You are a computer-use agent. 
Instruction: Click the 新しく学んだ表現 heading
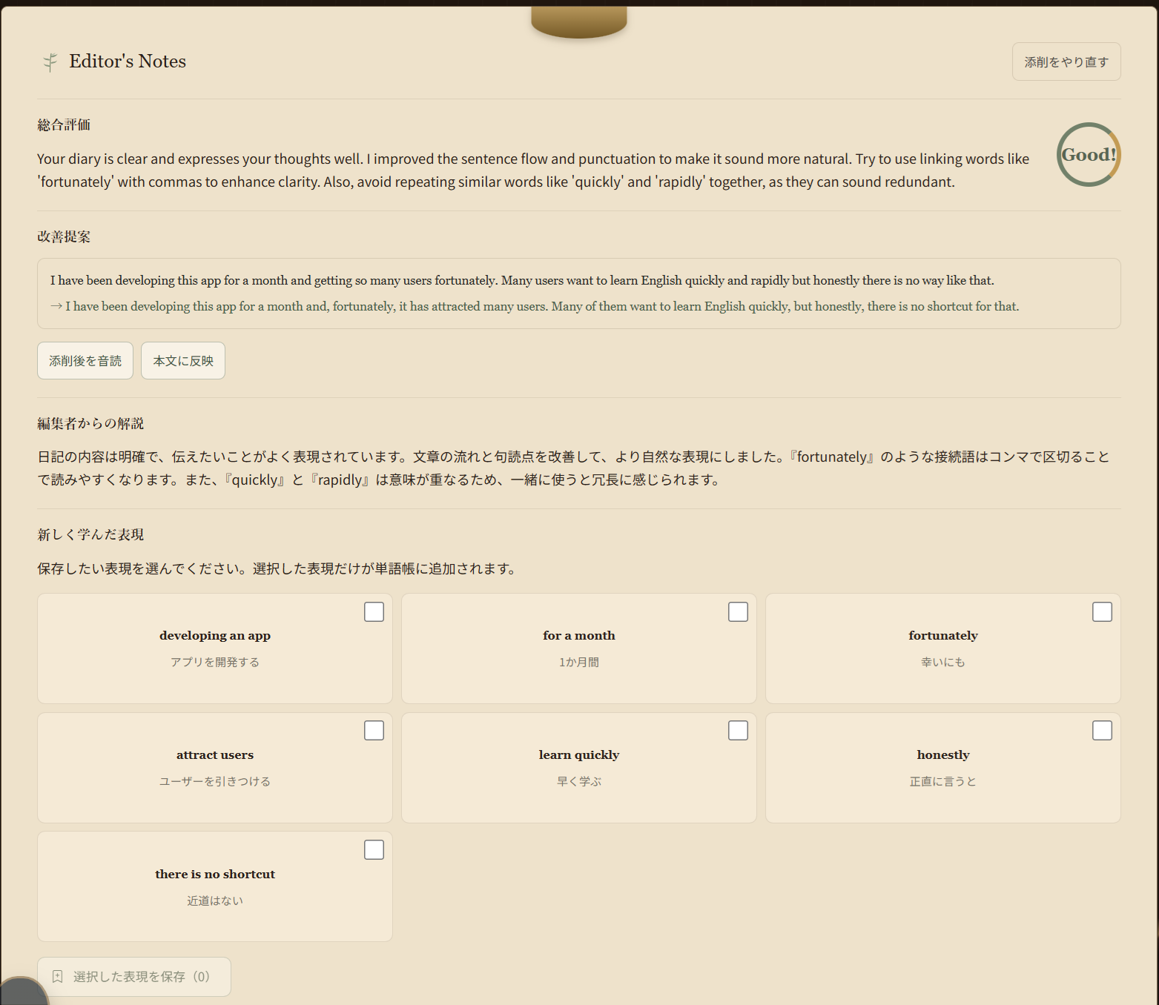click(x=90, y=534)
